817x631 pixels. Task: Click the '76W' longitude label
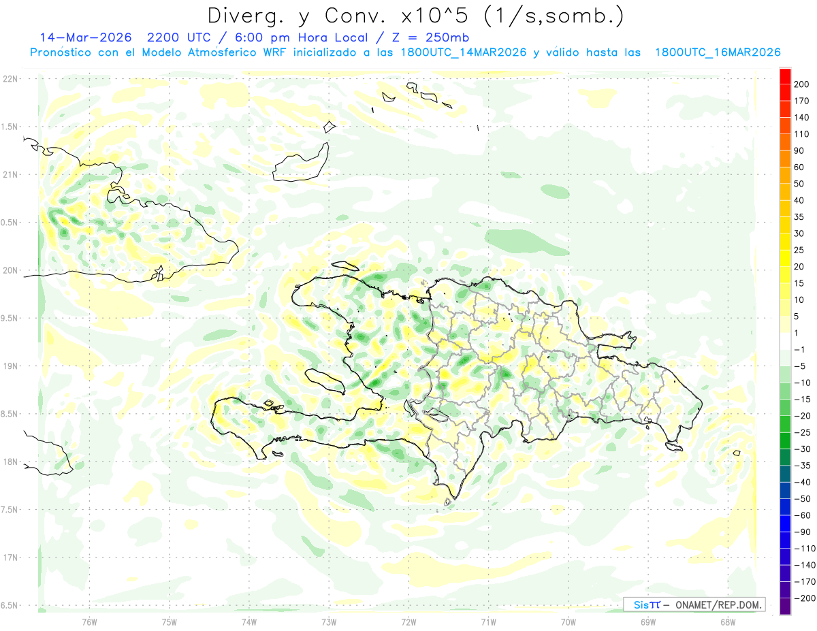tap(89, 623)
